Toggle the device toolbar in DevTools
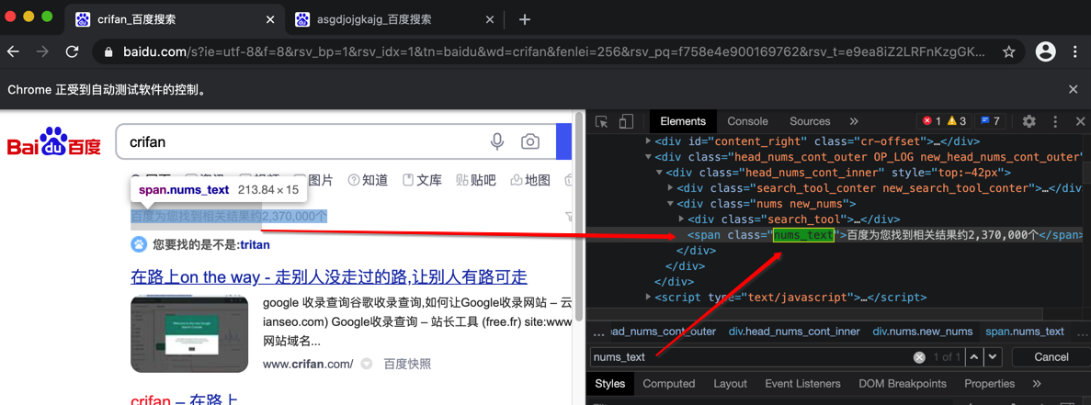 pos(626,121)
